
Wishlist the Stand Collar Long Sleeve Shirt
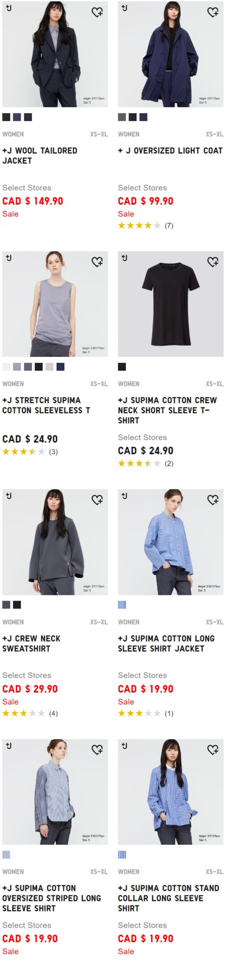tap(213, 750)
